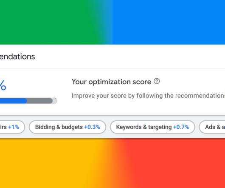The image size is (225, 188).
Task: Click the large blue percent score symbol
Action: pos(3,85)
